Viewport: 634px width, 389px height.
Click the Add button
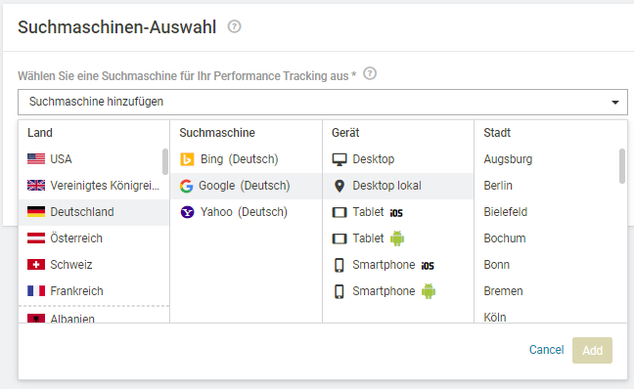coord(592,350)
